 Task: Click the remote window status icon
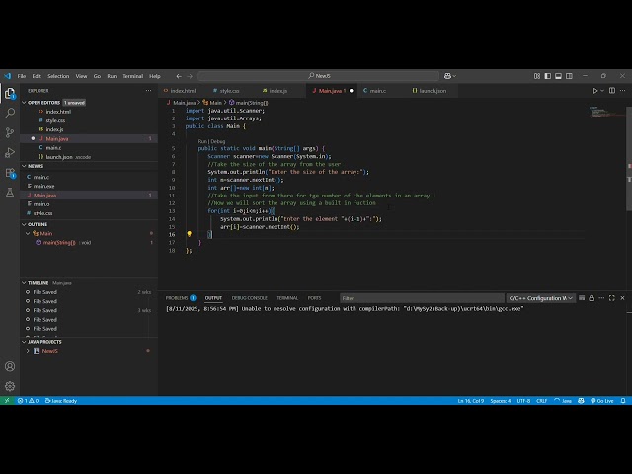click(x=7, y=401)
